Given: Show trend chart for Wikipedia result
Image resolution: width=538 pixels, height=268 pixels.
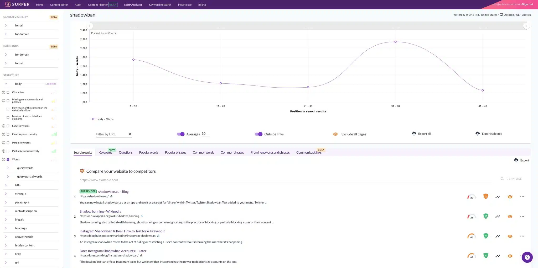Looking at the screenshot, I should 498,216.
